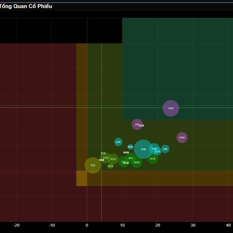
Task: Click the MSB bubble
Action: (x=157, y=151)
